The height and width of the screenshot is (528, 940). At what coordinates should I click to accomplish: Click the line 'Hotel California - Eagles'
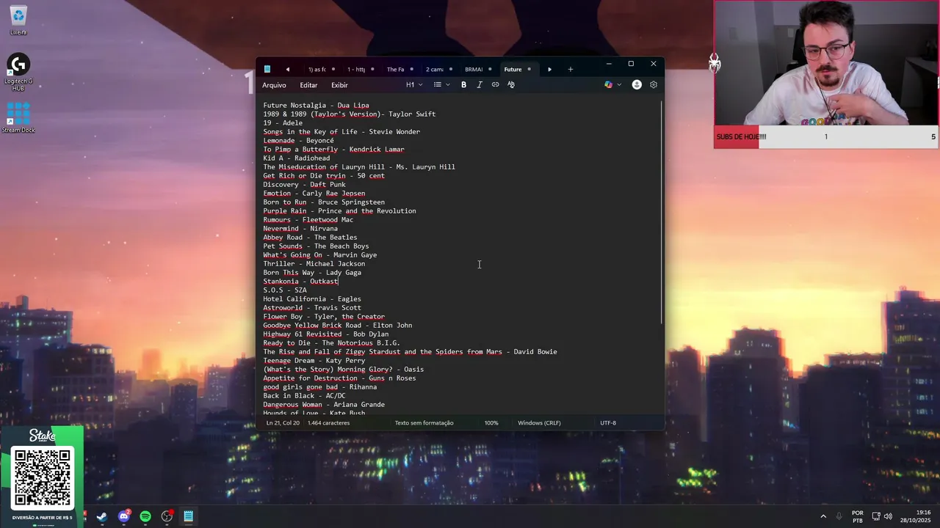312,299
